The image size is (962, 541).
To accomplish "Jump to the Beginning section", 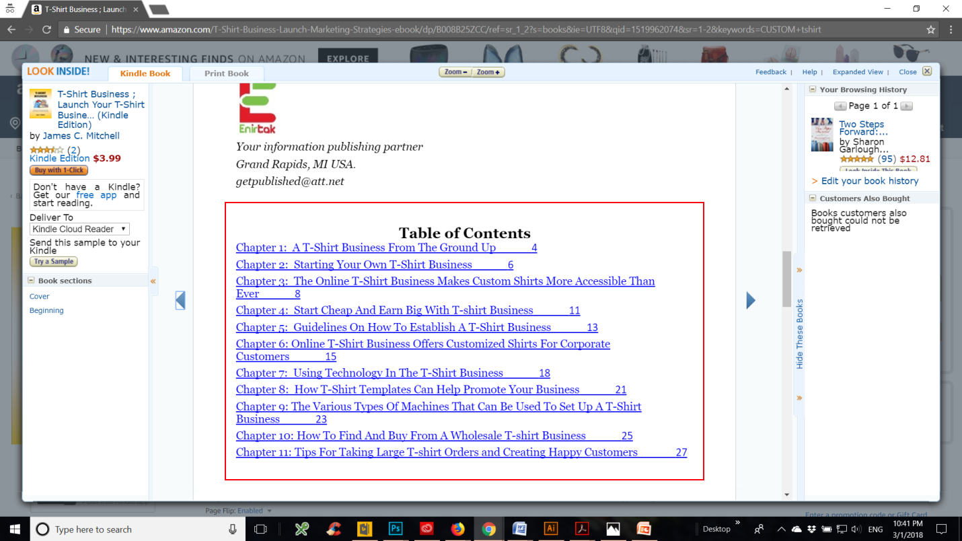I will click(46, 310).
